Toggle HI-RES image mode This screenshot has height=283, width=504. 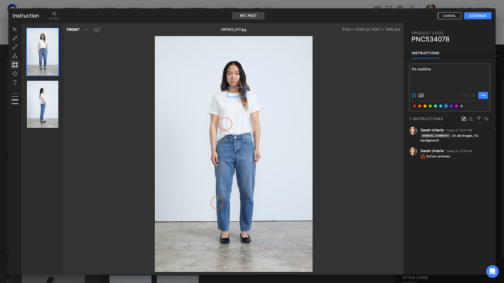coord(54,16)
